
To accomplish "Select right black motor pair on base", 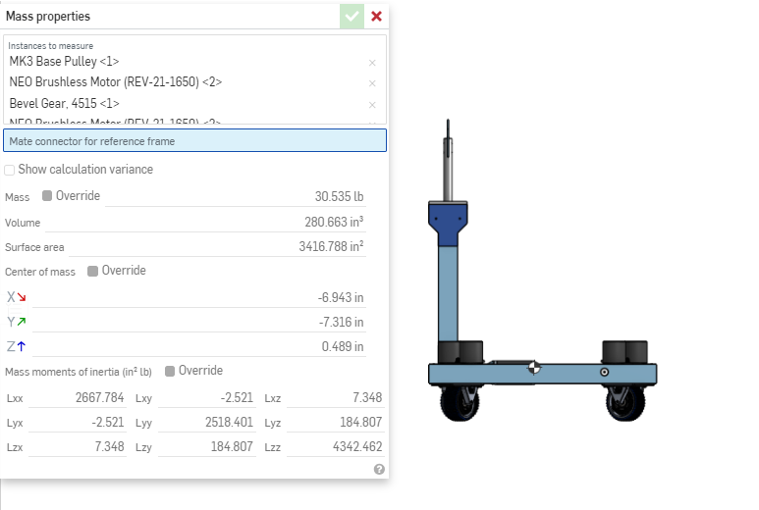I will (x=624, y=352).
